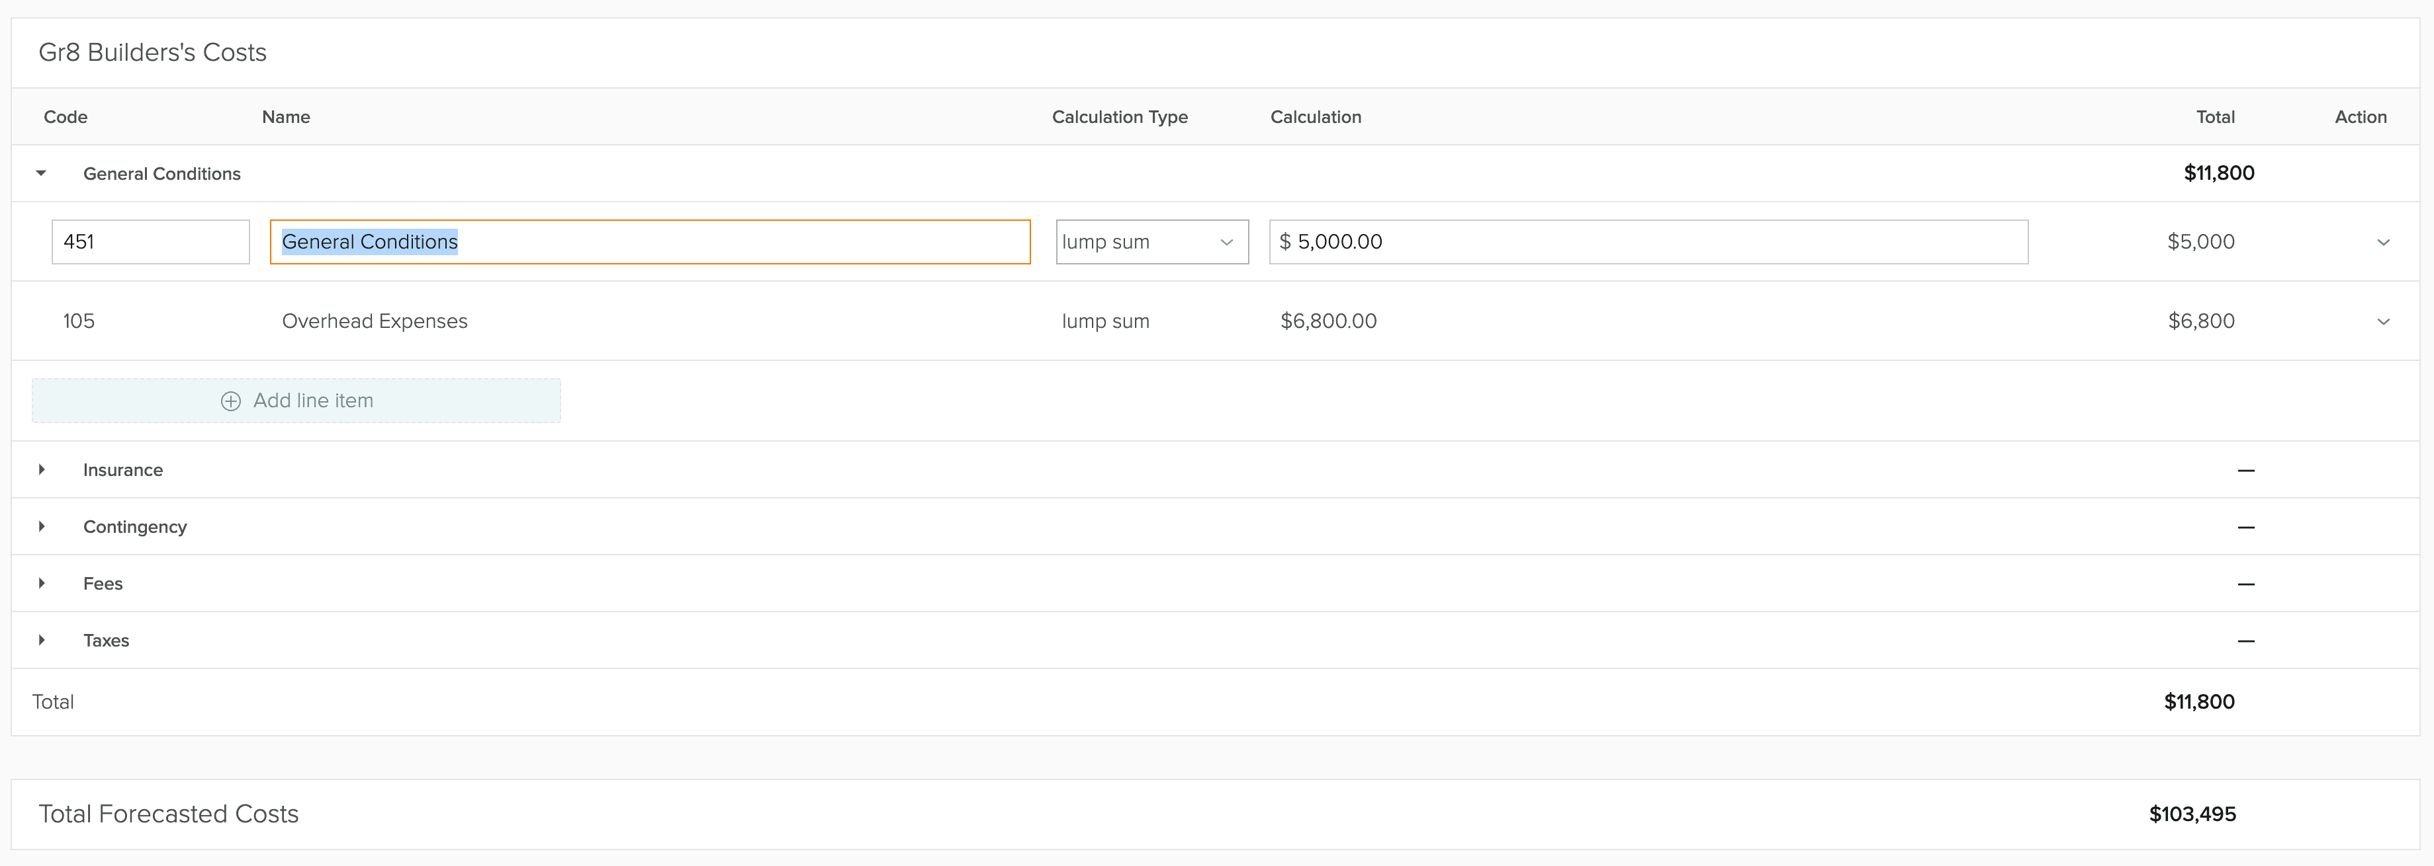Click the Calculation Type column header

(1119, 117)
